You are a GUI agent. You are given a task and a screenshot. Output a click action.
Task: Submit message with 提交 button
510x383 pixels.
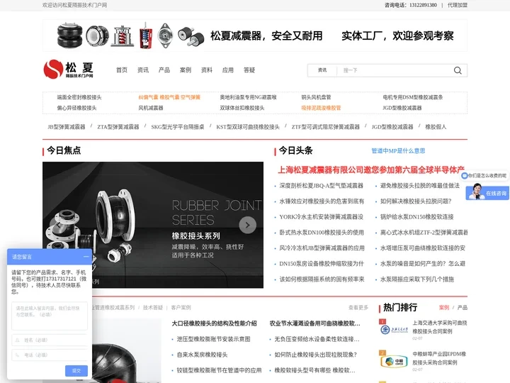point(76,371)
